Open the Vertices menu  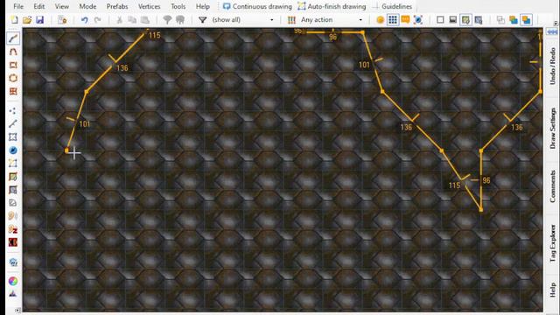click(x=150, y=6)
